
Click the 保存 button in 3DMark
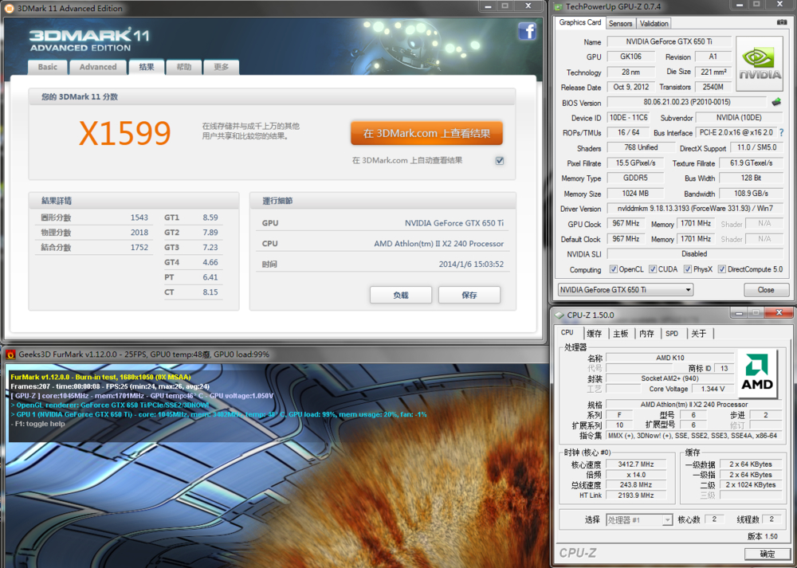469,295
